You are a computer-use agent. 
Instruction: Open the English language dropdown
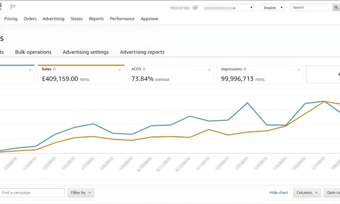pyautogui.click(x=272, y=8)
